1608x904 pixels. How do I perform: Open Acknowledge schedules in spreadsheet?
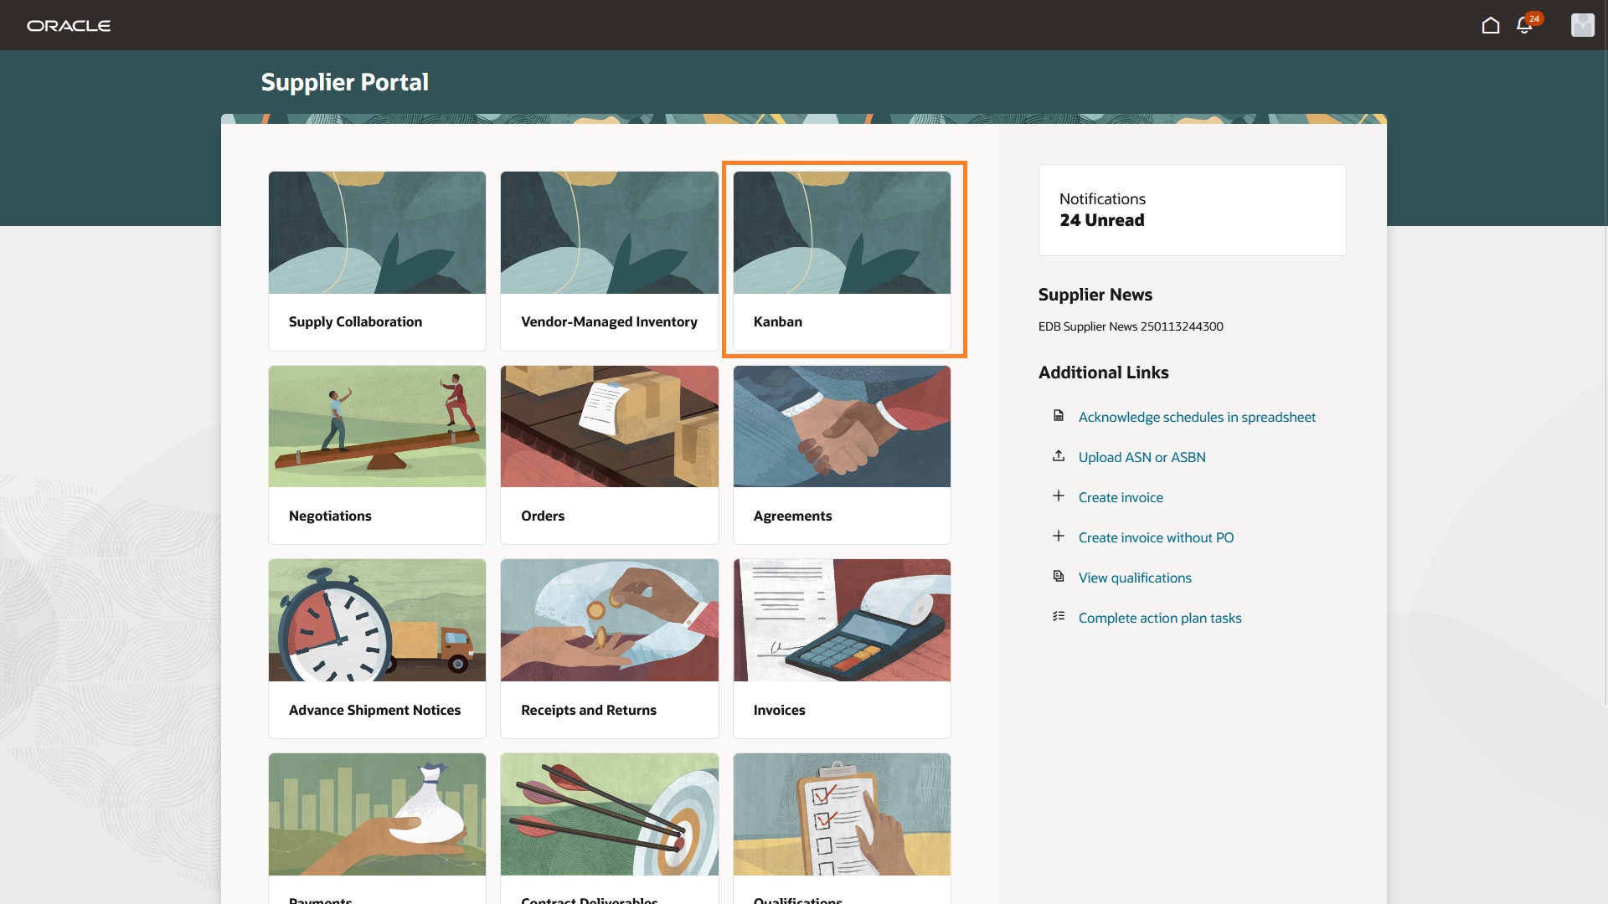click(x=1197, y=416)
